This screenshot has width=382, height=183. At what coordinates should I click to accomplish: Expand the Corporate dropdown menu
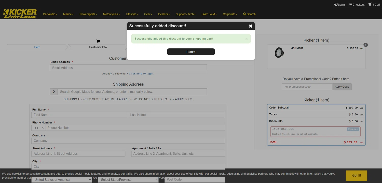230,14
